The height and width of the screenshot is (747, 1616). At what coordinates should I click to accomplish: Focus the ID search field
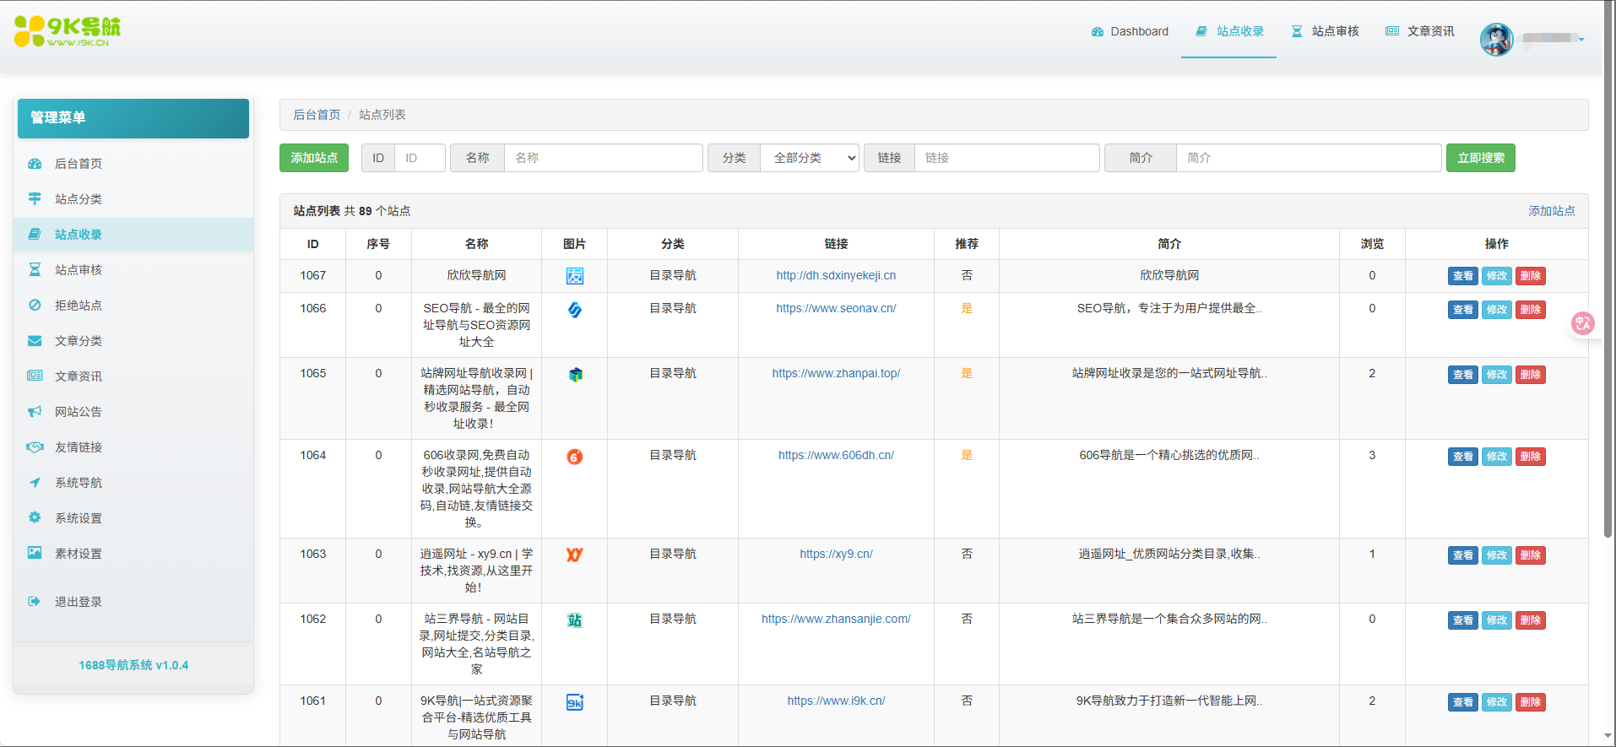click(x=420, y=158)
